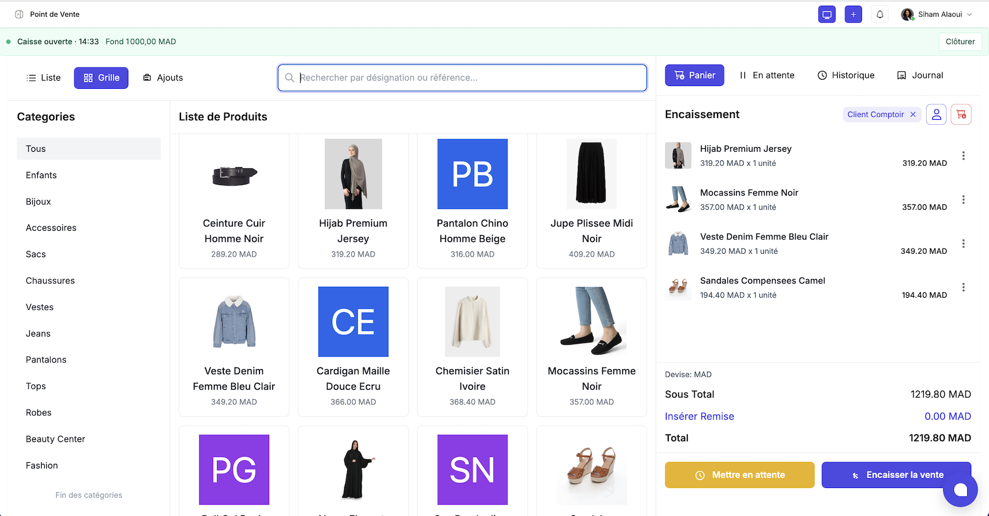Click Hijab Premium Jersey cart item thumbnail
Image resolution: width=989 pixels, height=516 pixels.
(678, 156)
